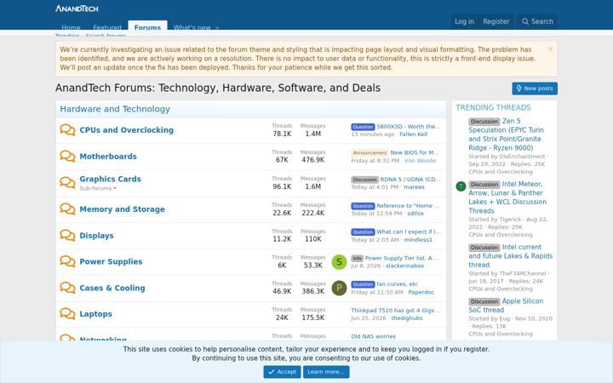
Task: Click the Learn more cookie button
Action: pyautogui.click(x=326, y=372)
